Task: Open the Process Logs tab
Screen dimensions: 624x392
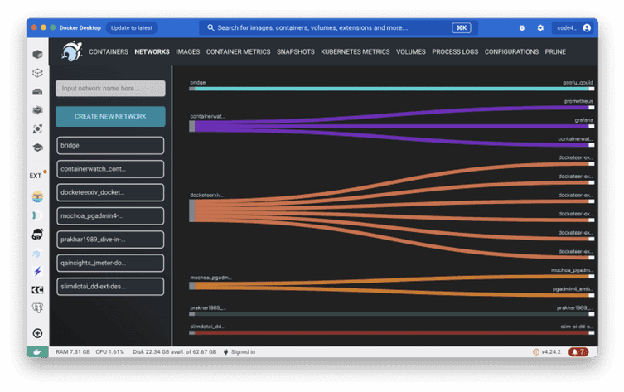Action: pos(455,51)
